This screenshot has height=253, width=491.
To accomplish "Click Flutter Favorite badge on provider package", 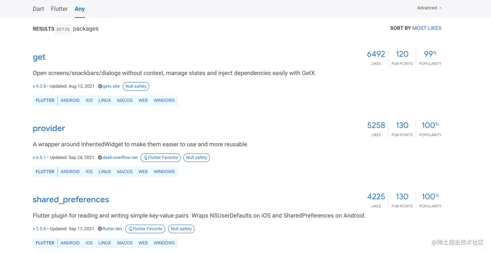I will click(160, 158).
